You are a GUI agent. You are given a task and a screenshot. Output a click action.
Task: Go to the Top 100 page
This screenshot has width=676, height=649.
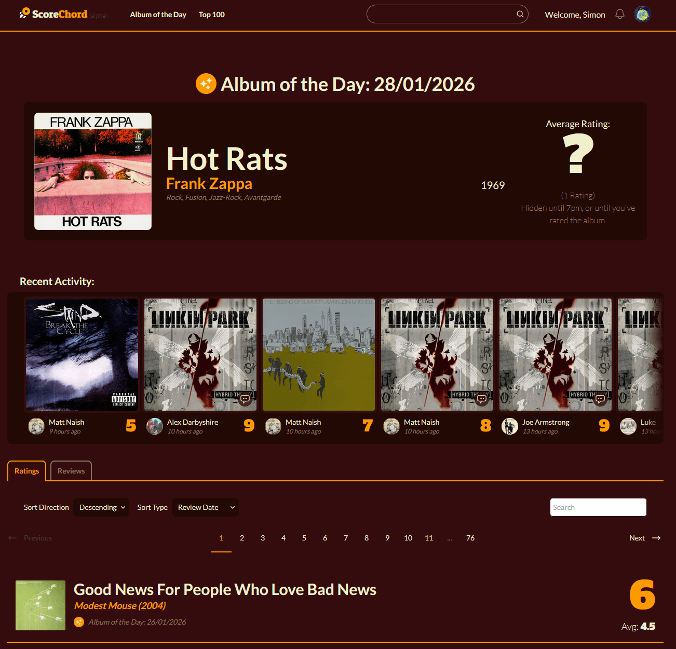pyautogui.click(x=212, y=15)
